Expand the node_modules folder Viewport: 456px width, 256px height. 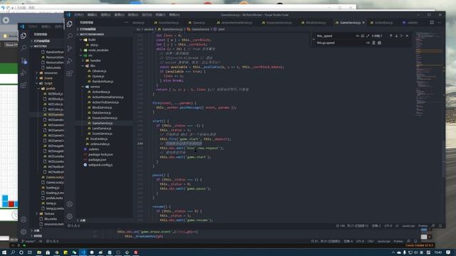(x=98, y=50)
